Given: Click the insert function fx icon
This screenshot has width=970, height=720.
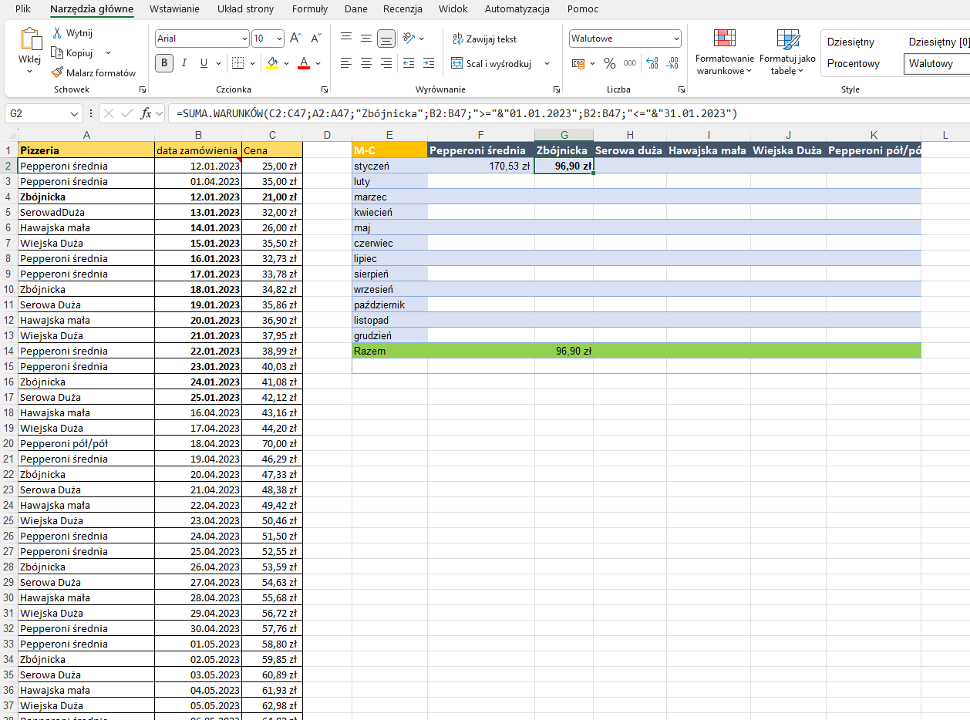Looking at the screenshot, I should [x=146, y=113].
